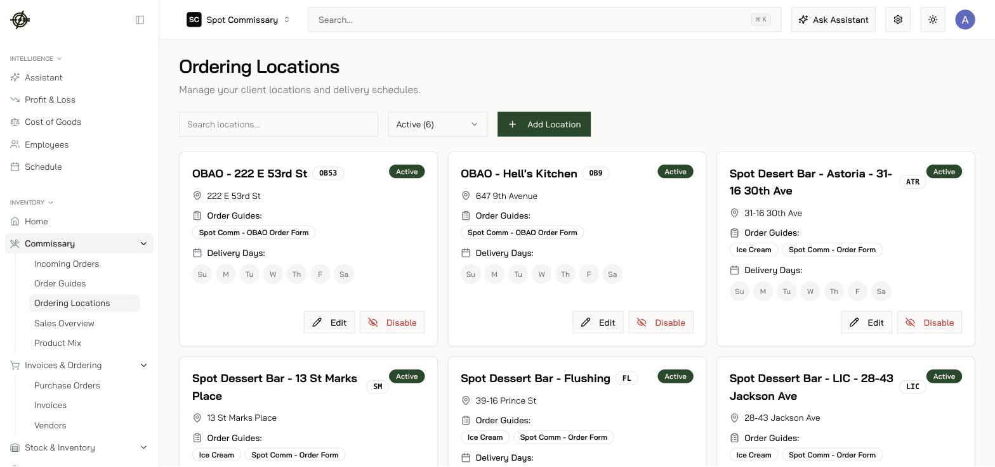Toggle M delivery day for OBAO 222 E 53rd St

(226, 274)
